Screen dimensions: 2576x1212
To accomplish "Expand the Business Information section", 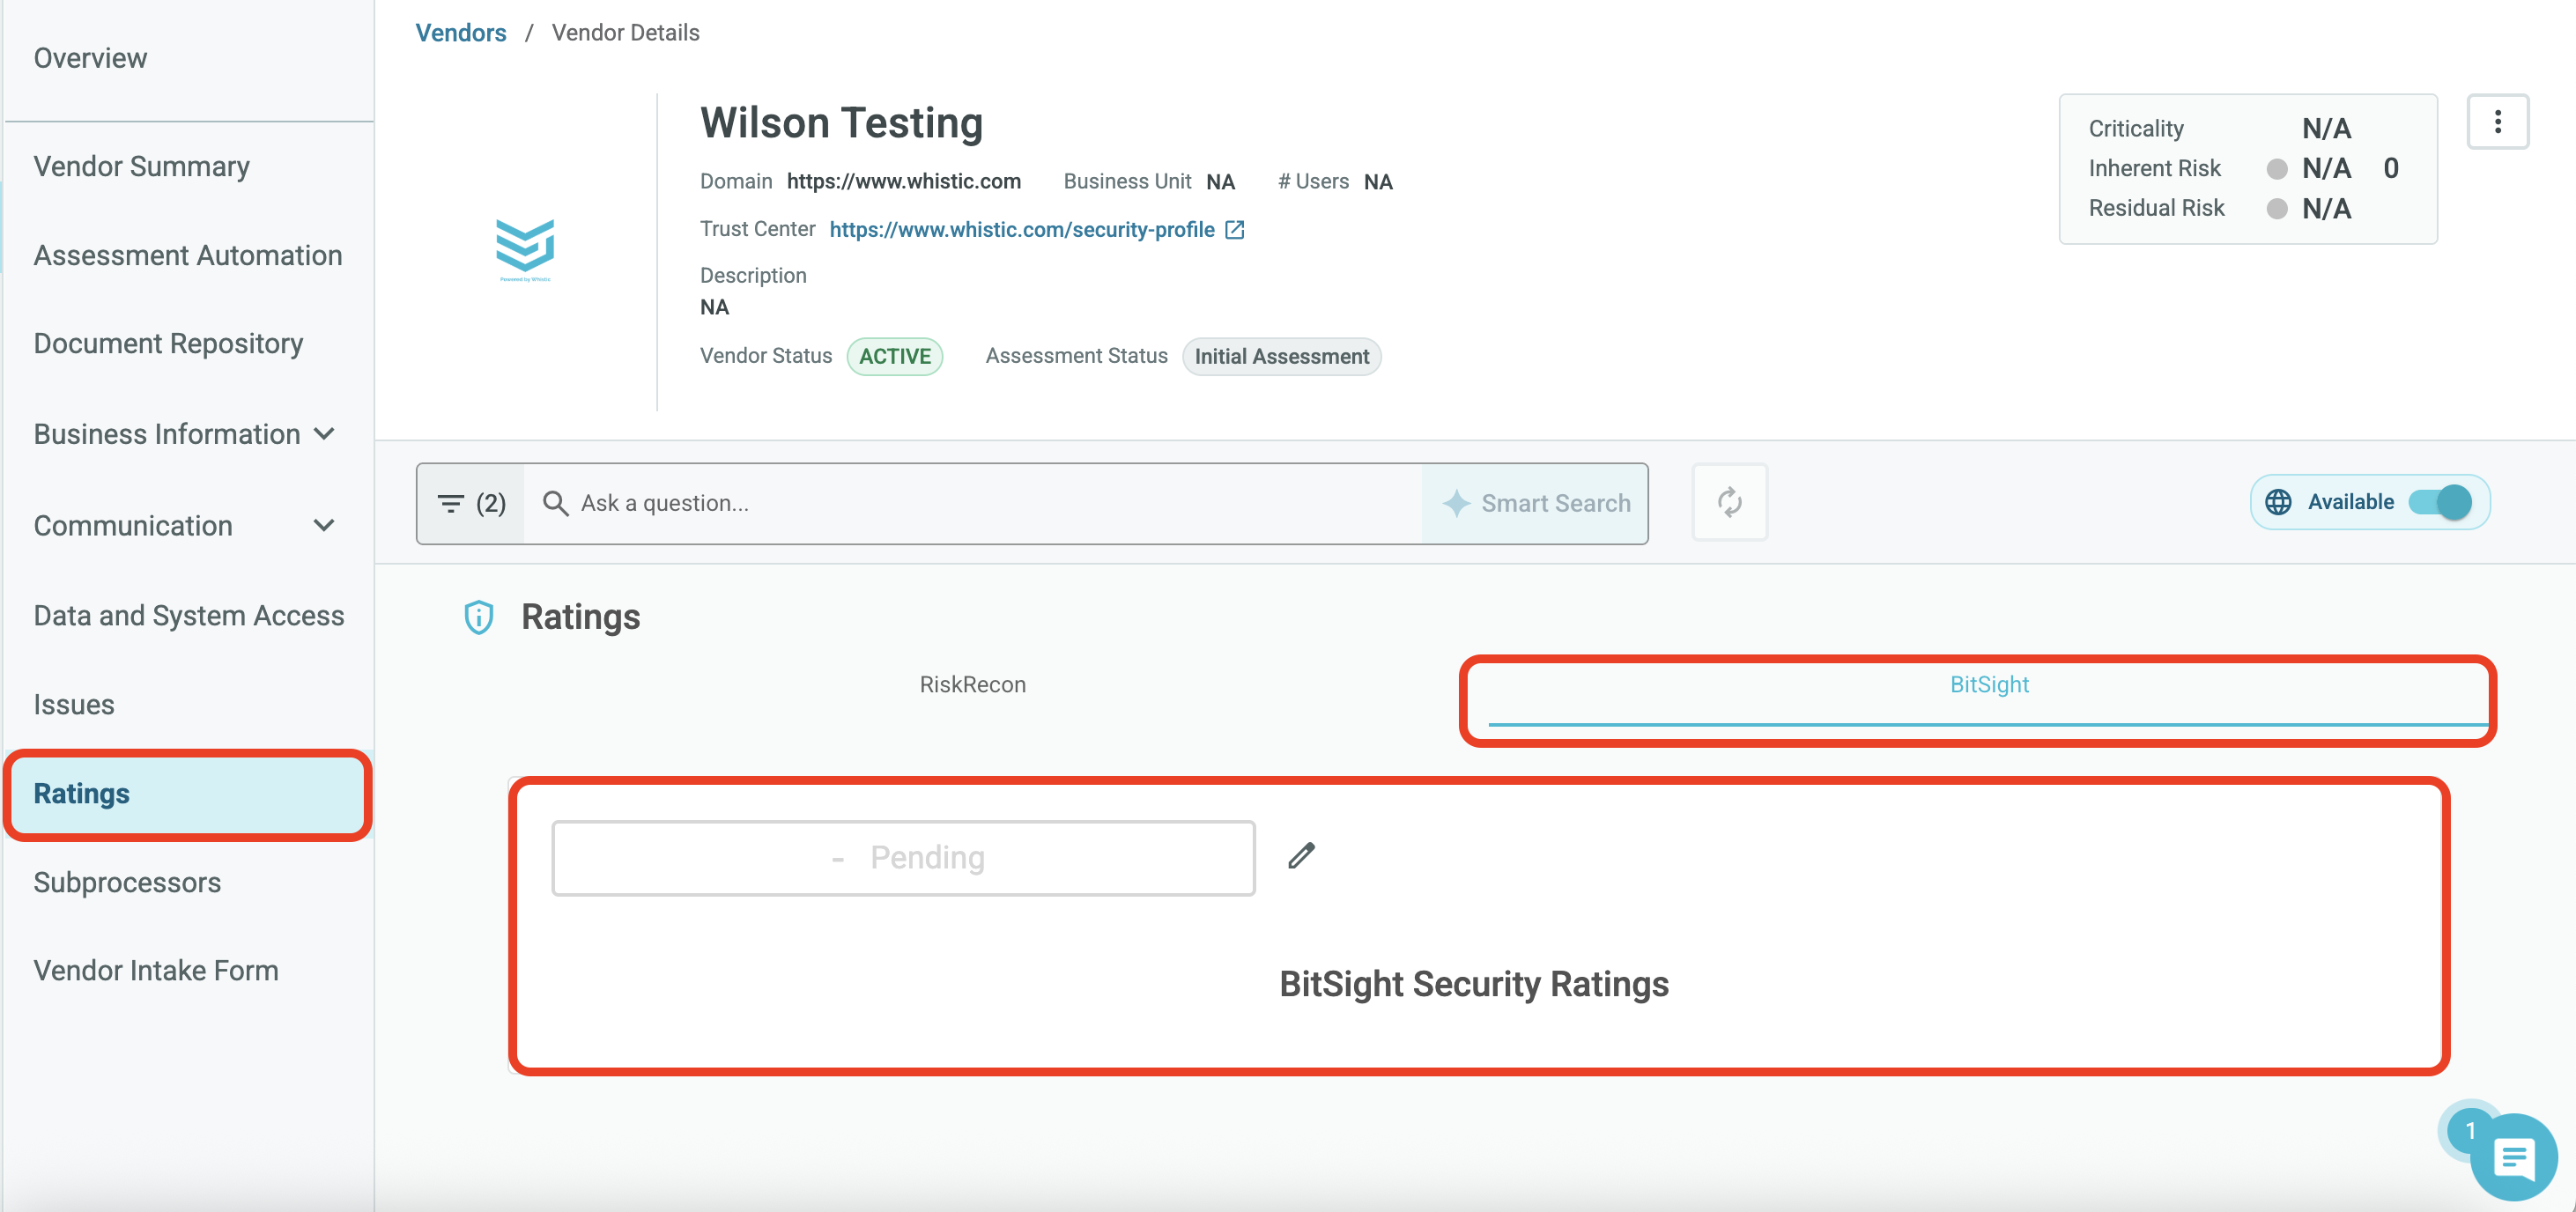I will point(185,434).
